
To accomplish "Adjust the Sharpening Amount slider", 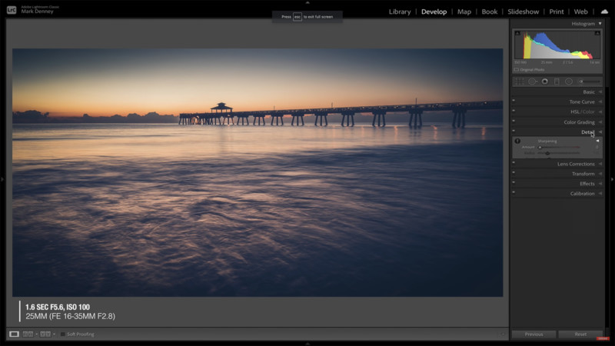I will [540, 147].
